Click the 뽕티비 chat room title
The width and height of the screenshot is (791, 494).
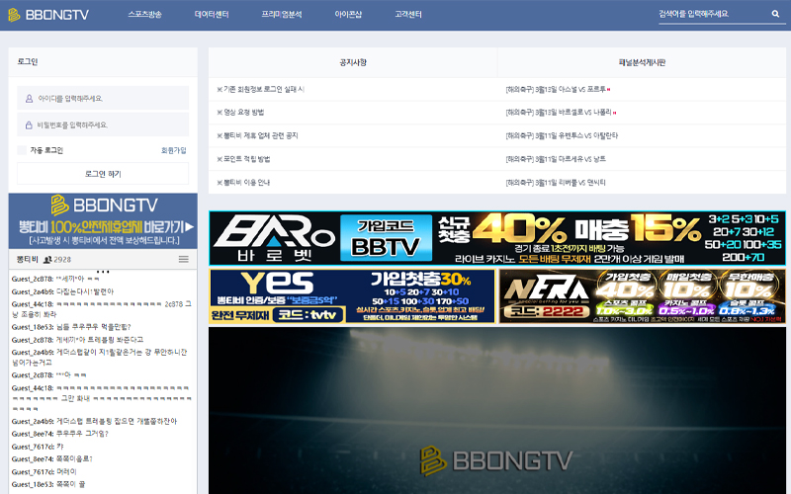(x=28, y=259)
